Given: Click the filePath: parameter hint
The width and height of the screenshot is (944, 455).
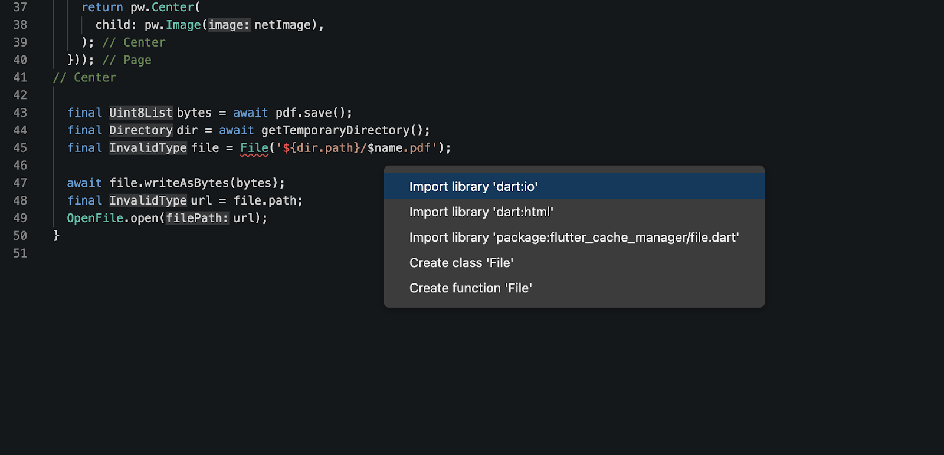Looking at the screenshot, I should (x=197, y=219).
